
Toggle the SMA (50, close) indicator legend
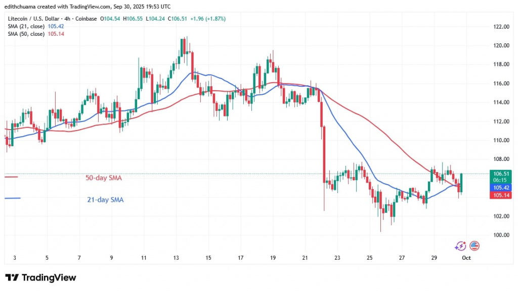tap(27, 33)
